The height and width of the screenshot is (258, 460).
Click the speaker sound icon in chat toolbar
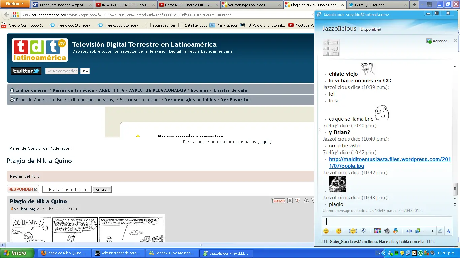387,231
